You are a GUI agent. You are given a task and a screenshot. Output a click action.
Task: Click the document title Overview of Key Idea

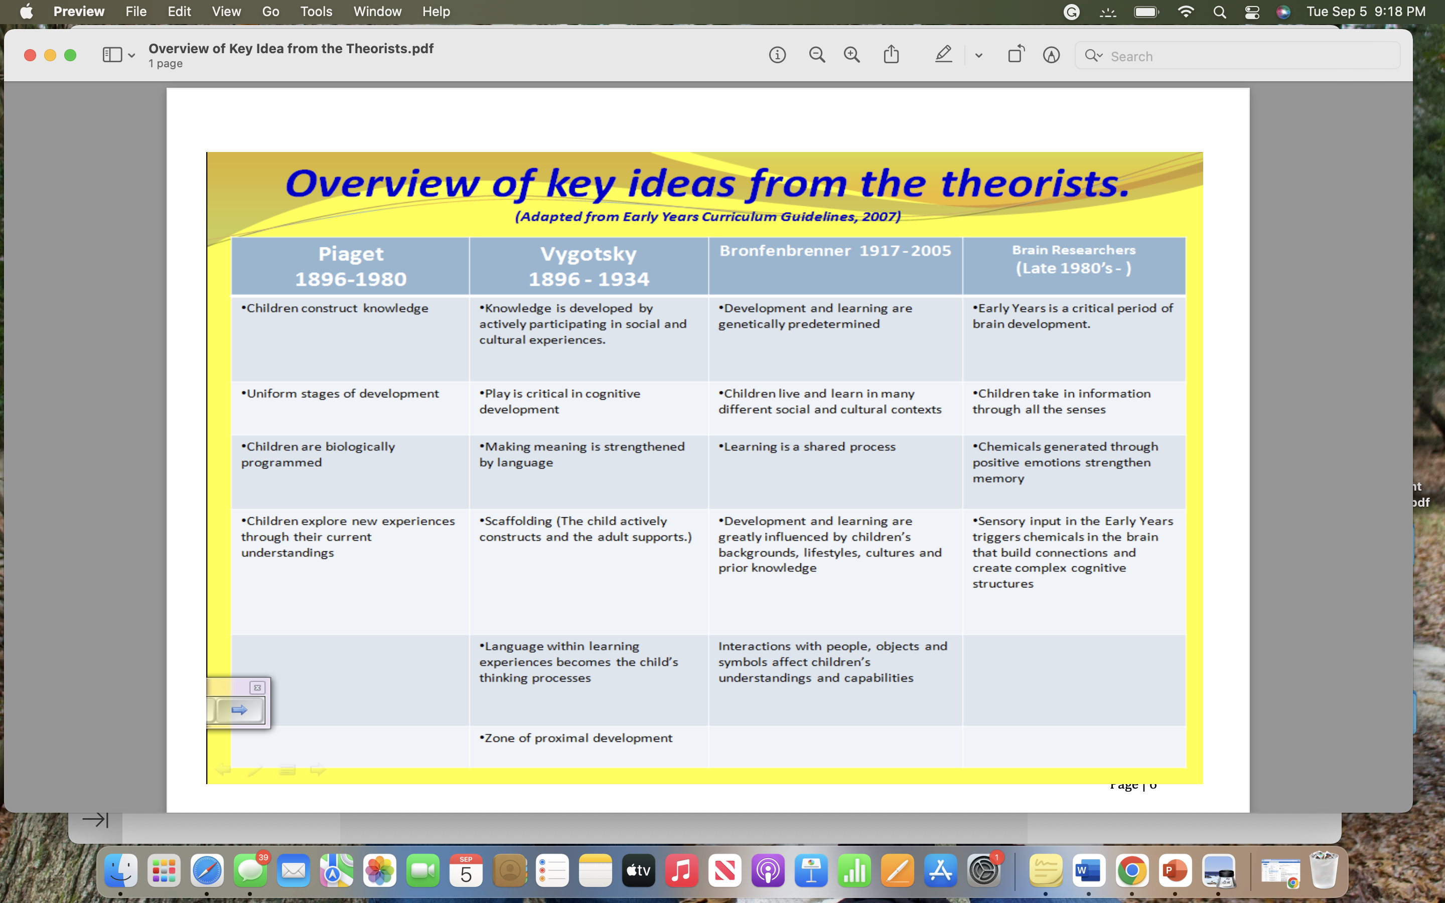point(291,48)
